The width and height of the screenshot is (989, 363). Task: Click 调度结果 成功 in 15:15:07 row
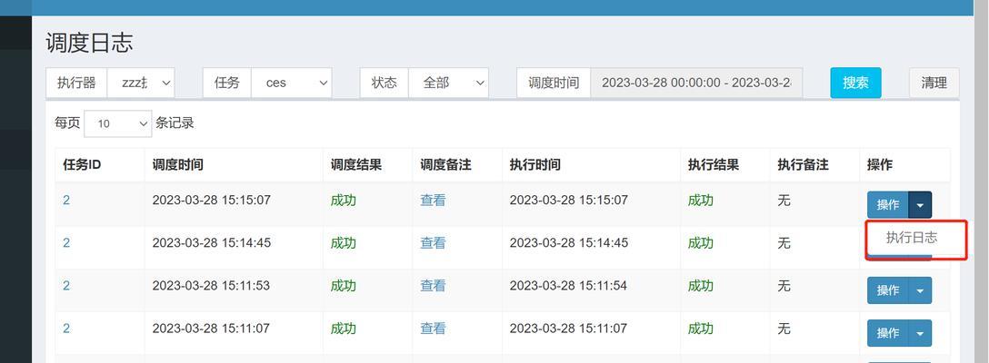click(343, 201)
